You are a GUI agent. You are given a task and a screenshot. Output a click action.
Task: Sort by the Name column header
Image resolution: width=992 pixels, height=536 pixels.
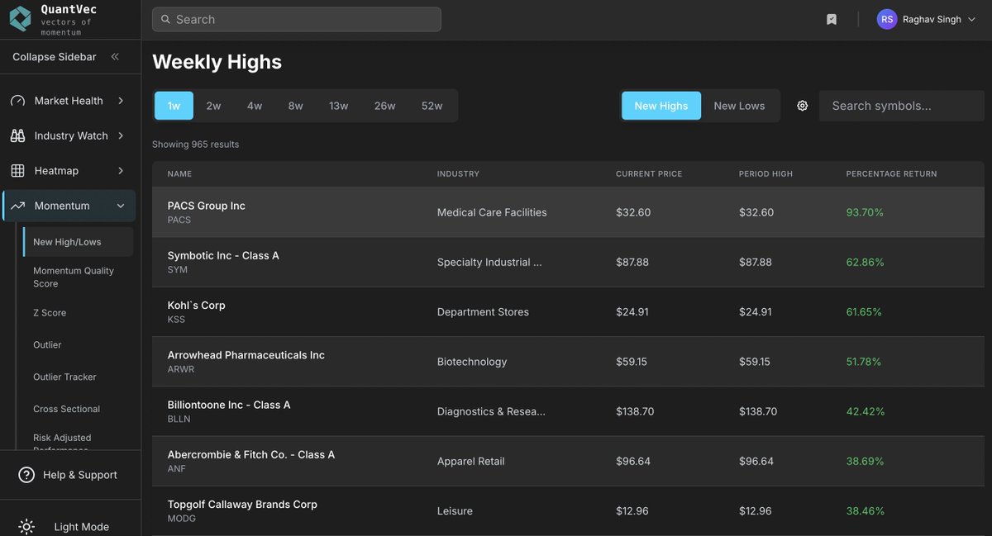point(179,174)
